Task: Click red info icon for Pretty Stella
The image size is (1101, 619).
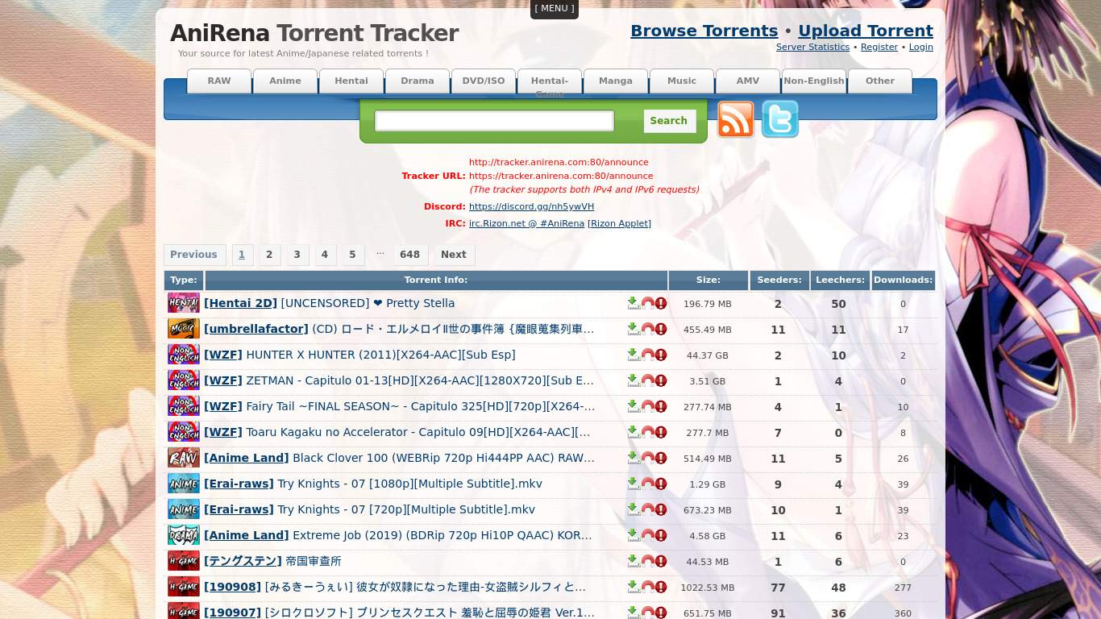Action: tap(661, 303)
